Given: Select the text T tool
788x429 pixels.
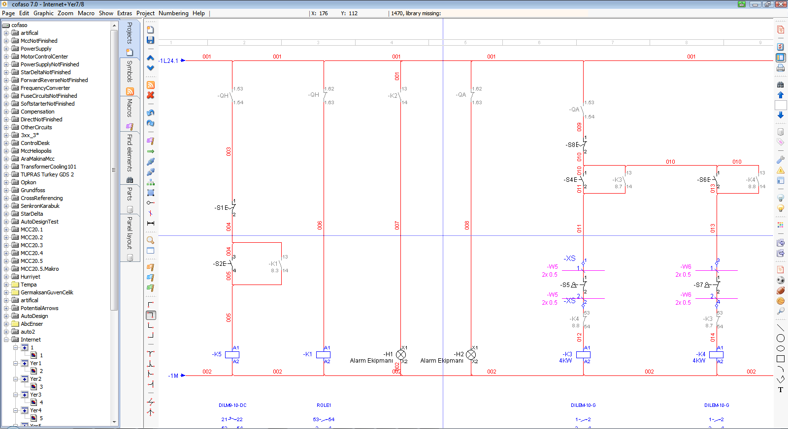Looking at the screenshot, I should point(780,390).
